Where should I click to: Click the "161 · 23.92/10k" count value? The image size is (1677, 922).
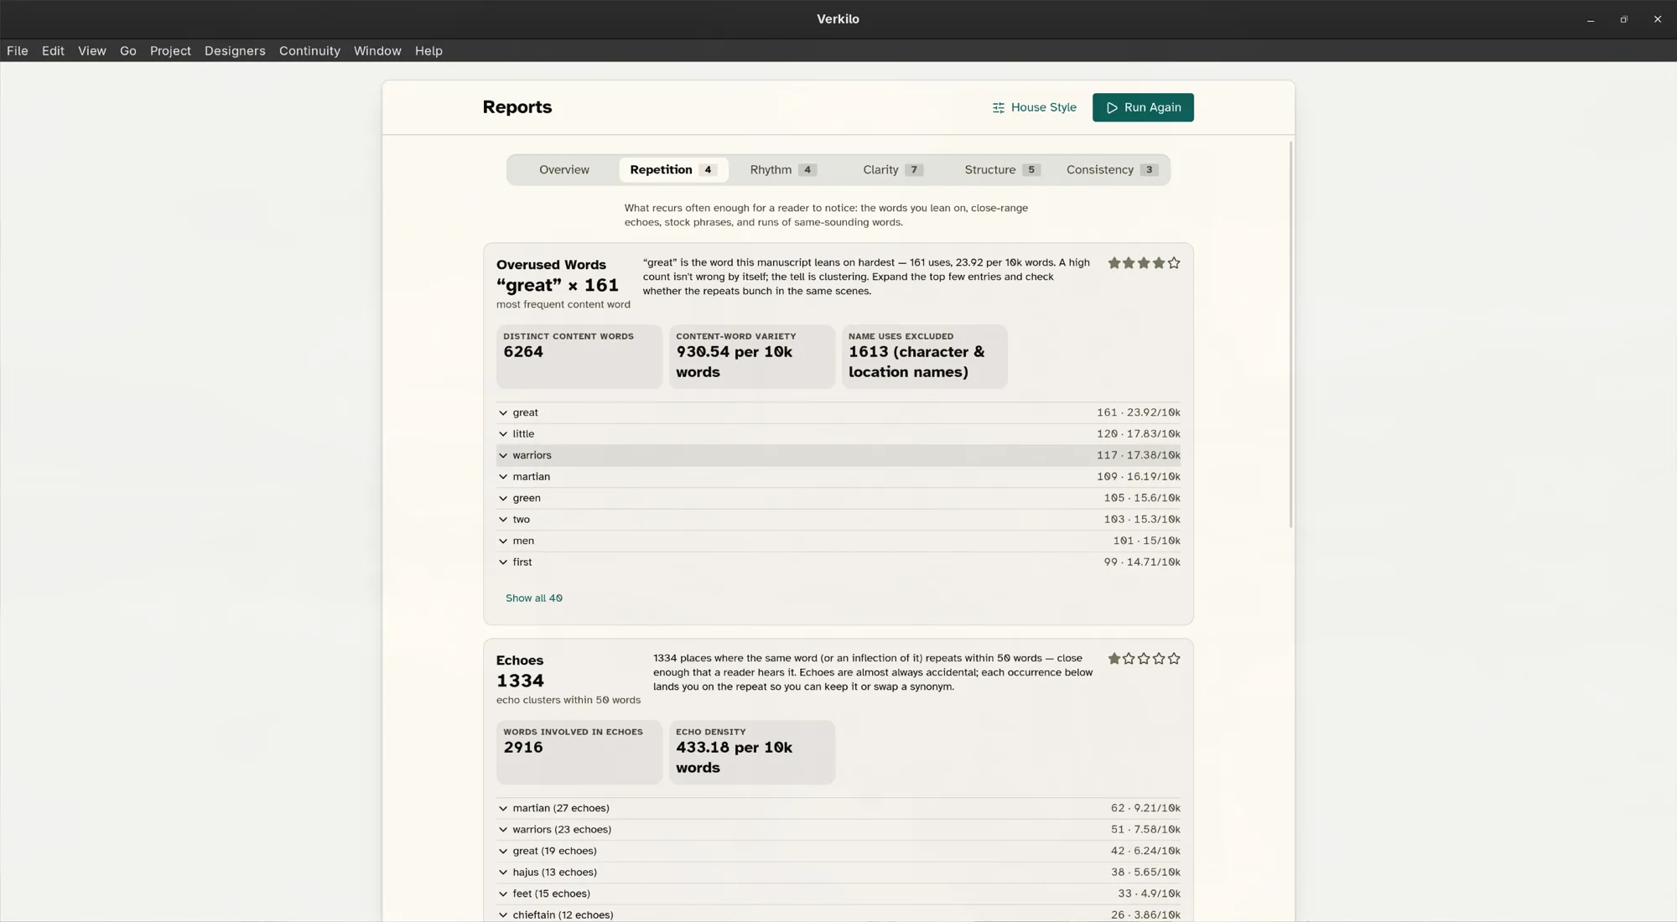point(1139,412)
